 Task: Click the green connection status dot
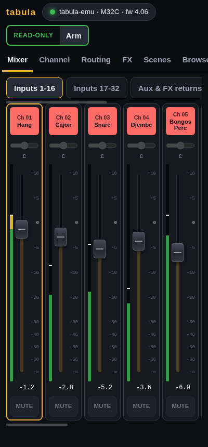(53, 12)
